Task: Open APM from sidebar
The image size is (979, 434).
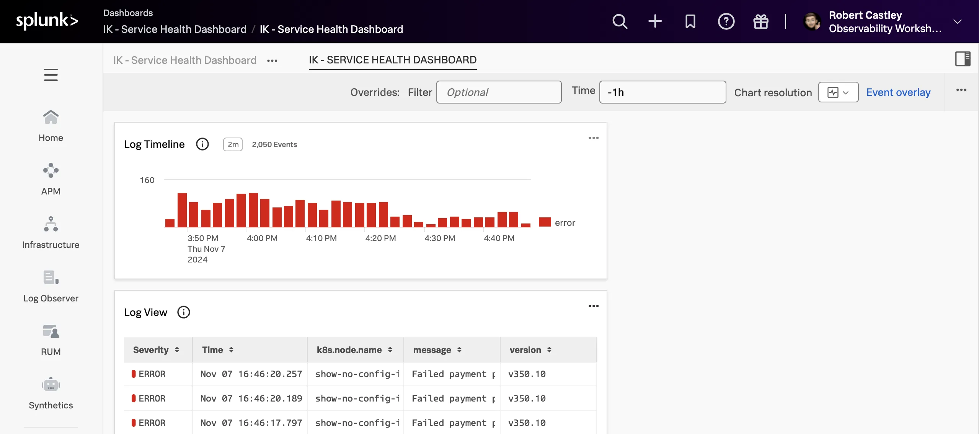Action: tap(51, 179)
